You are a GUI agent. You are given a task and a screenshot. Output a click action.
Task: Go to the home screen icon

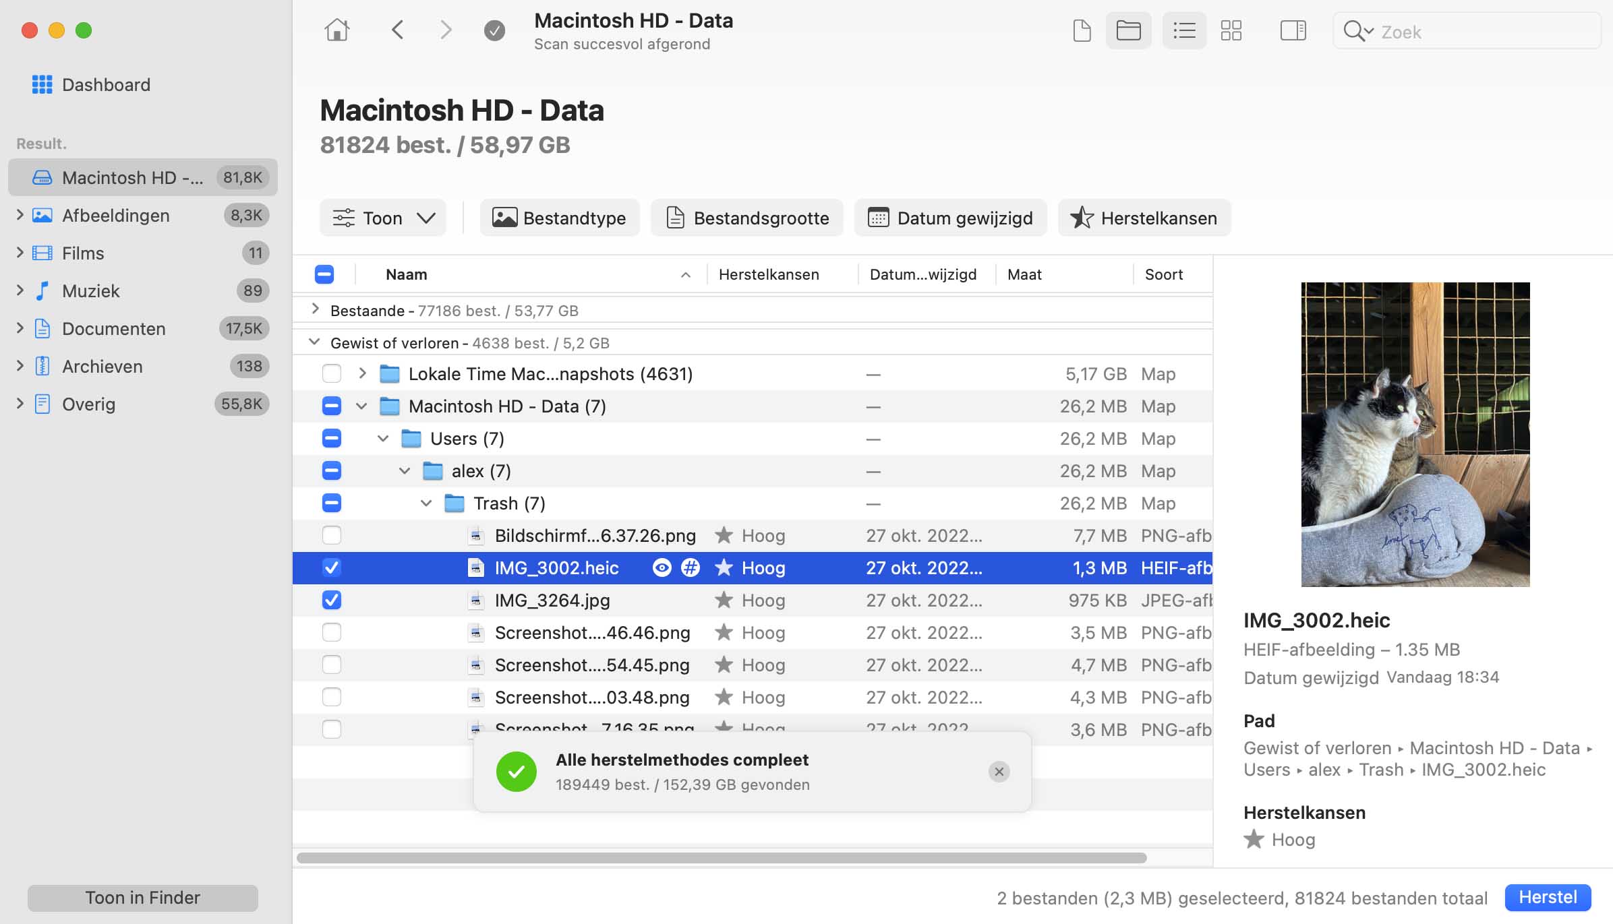click(x=336, y=30)
